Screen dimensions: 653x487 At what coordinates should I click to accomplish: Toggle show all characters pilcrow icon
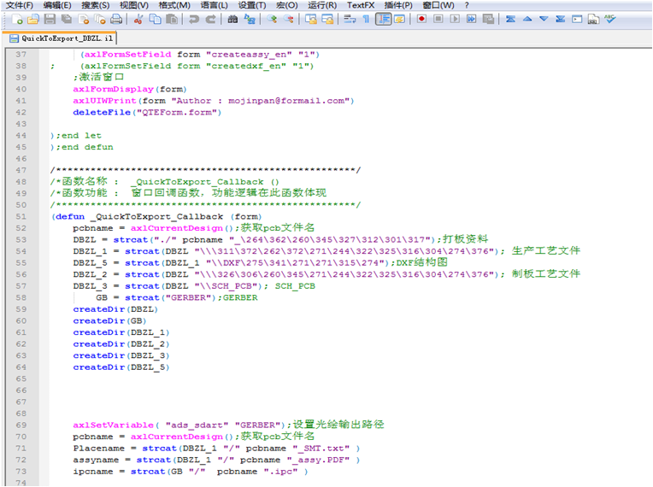(x=366, y=19)
